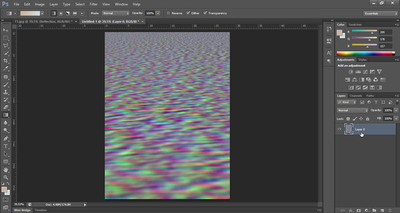Pick the Eyedropper tool

tap(6, 69)
